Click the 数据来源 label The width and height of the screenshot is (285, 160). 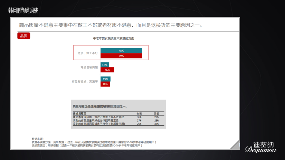38,139
